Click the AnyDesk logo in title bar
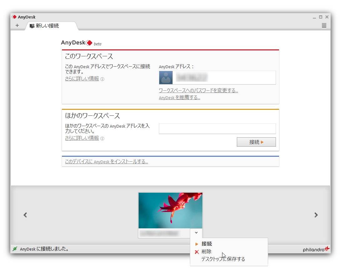 [14, 17]
